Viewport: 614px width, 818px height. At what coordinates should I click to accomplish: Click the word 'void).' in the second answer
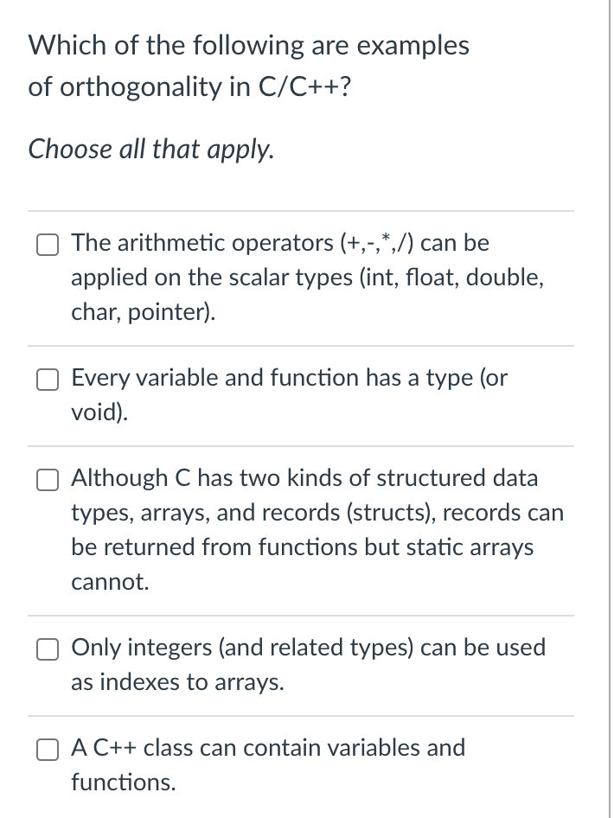99,412
